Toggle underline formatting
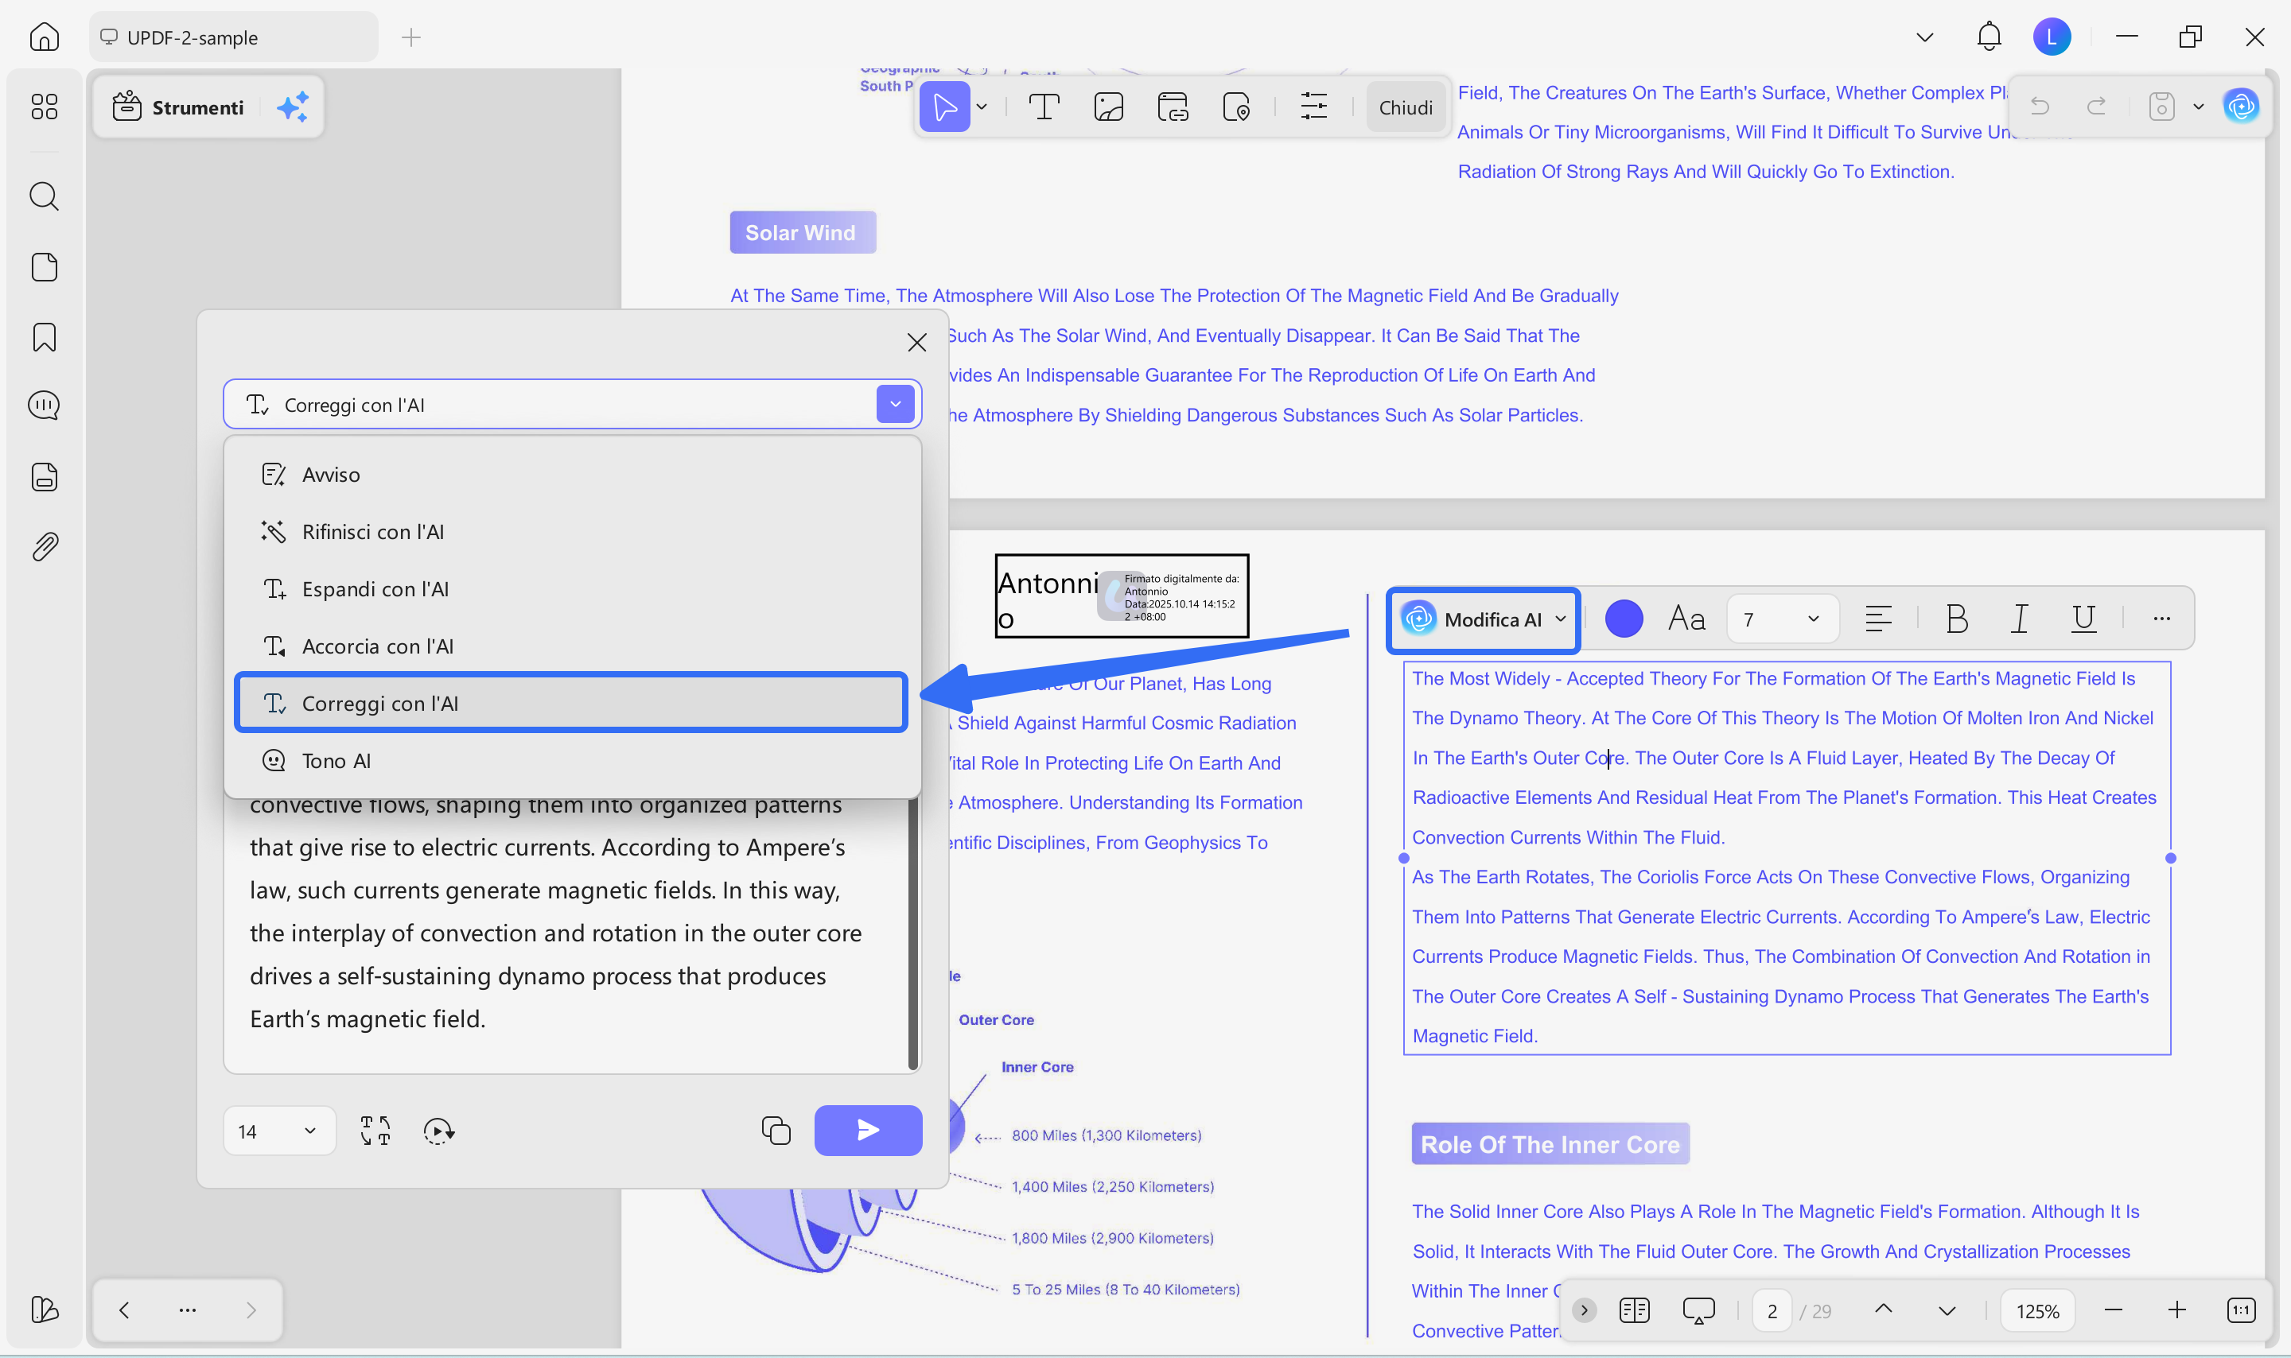This screenshot has width=2291, height=1358. point(2083,619)
